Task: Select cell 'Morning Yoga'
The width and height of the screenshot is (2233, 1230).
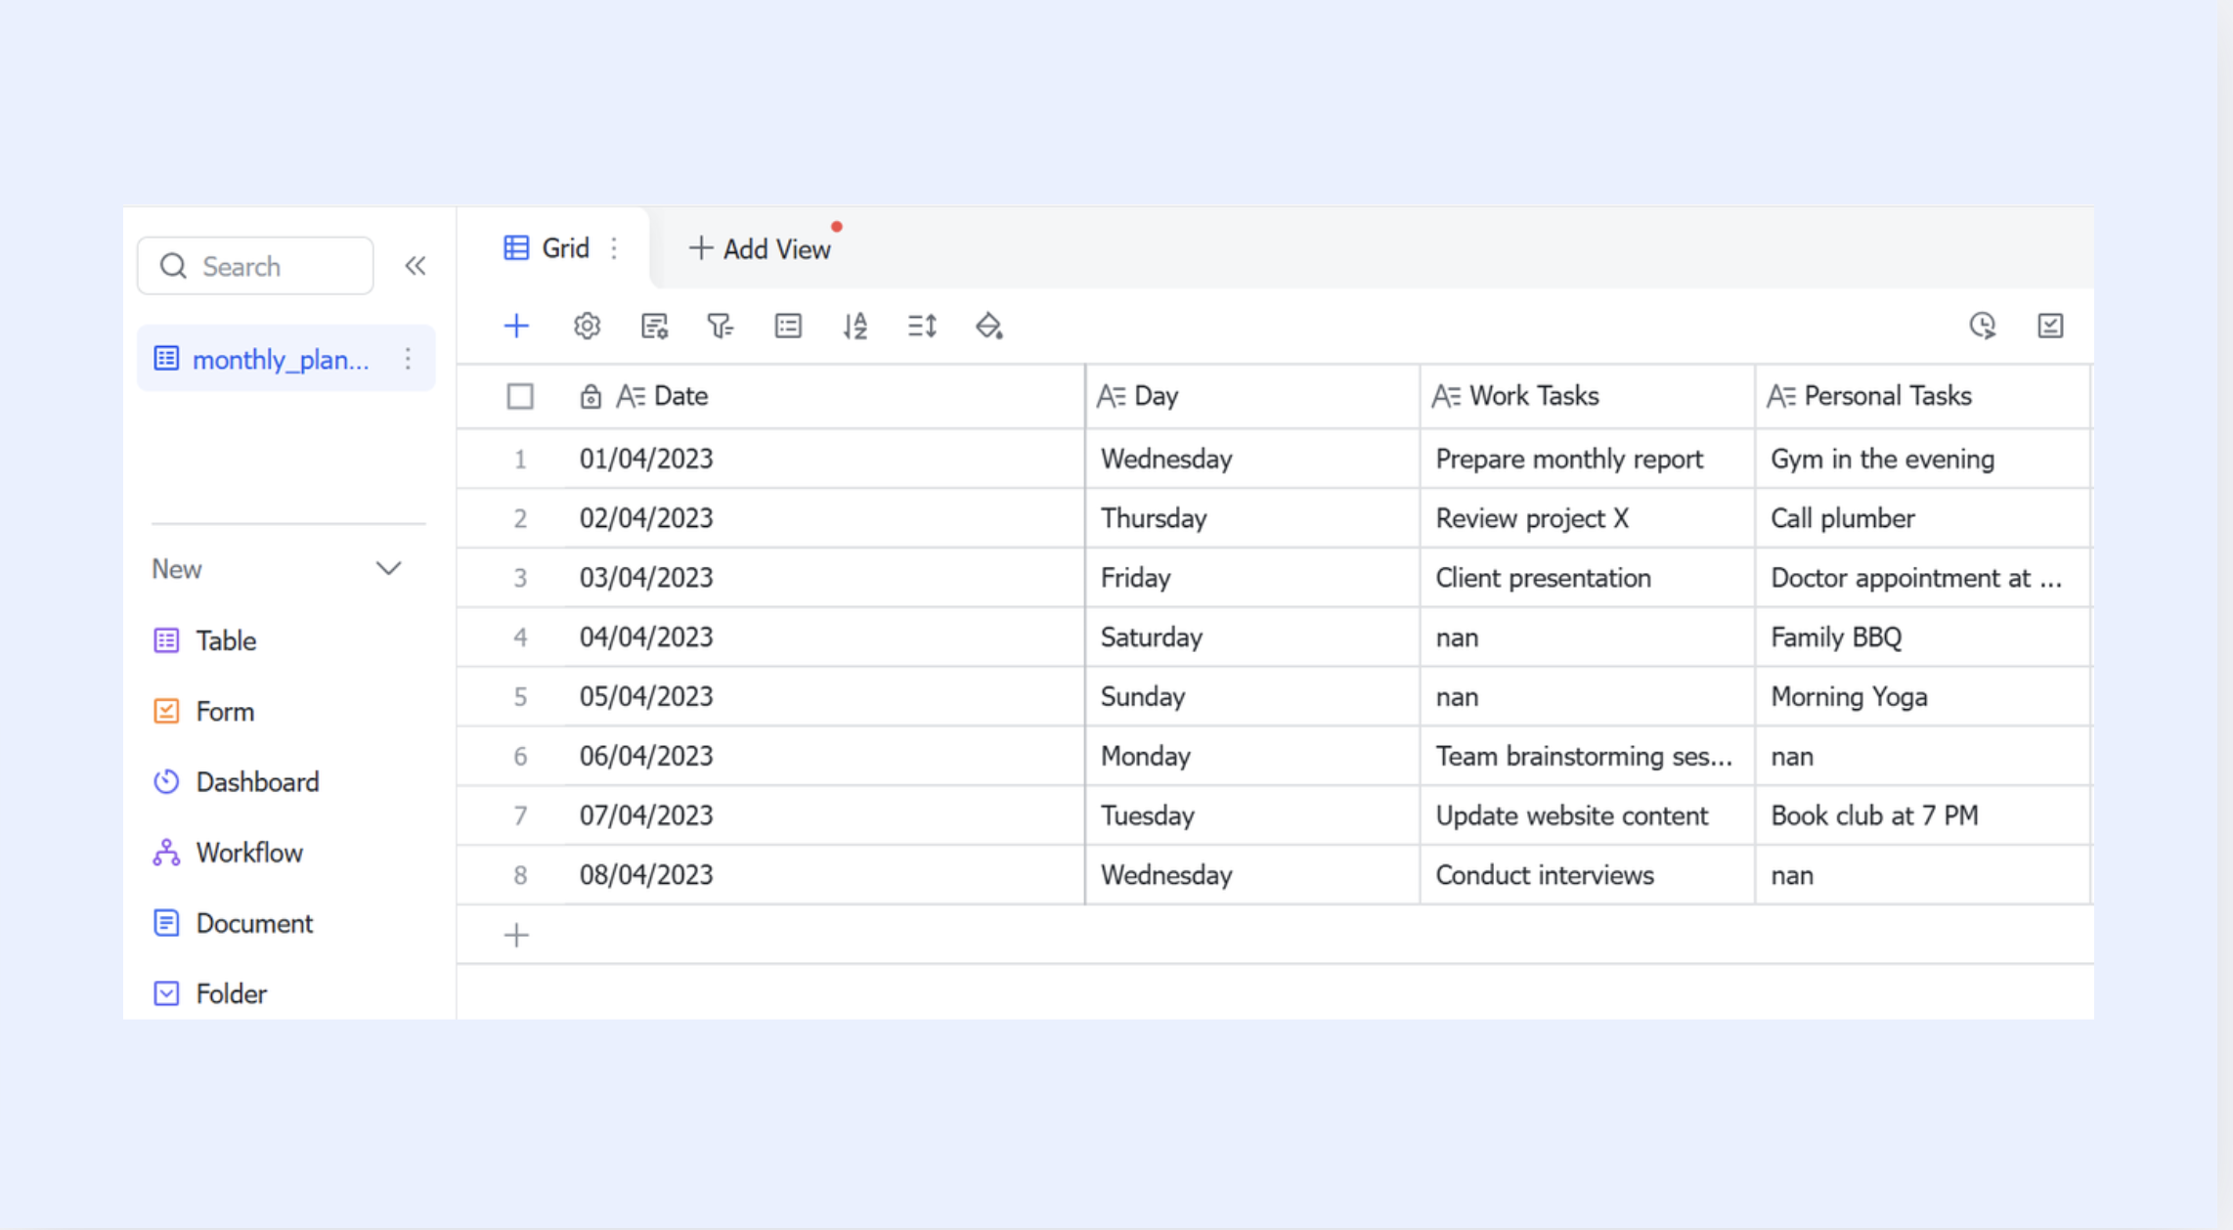Action: click(x=1923, y=697)
